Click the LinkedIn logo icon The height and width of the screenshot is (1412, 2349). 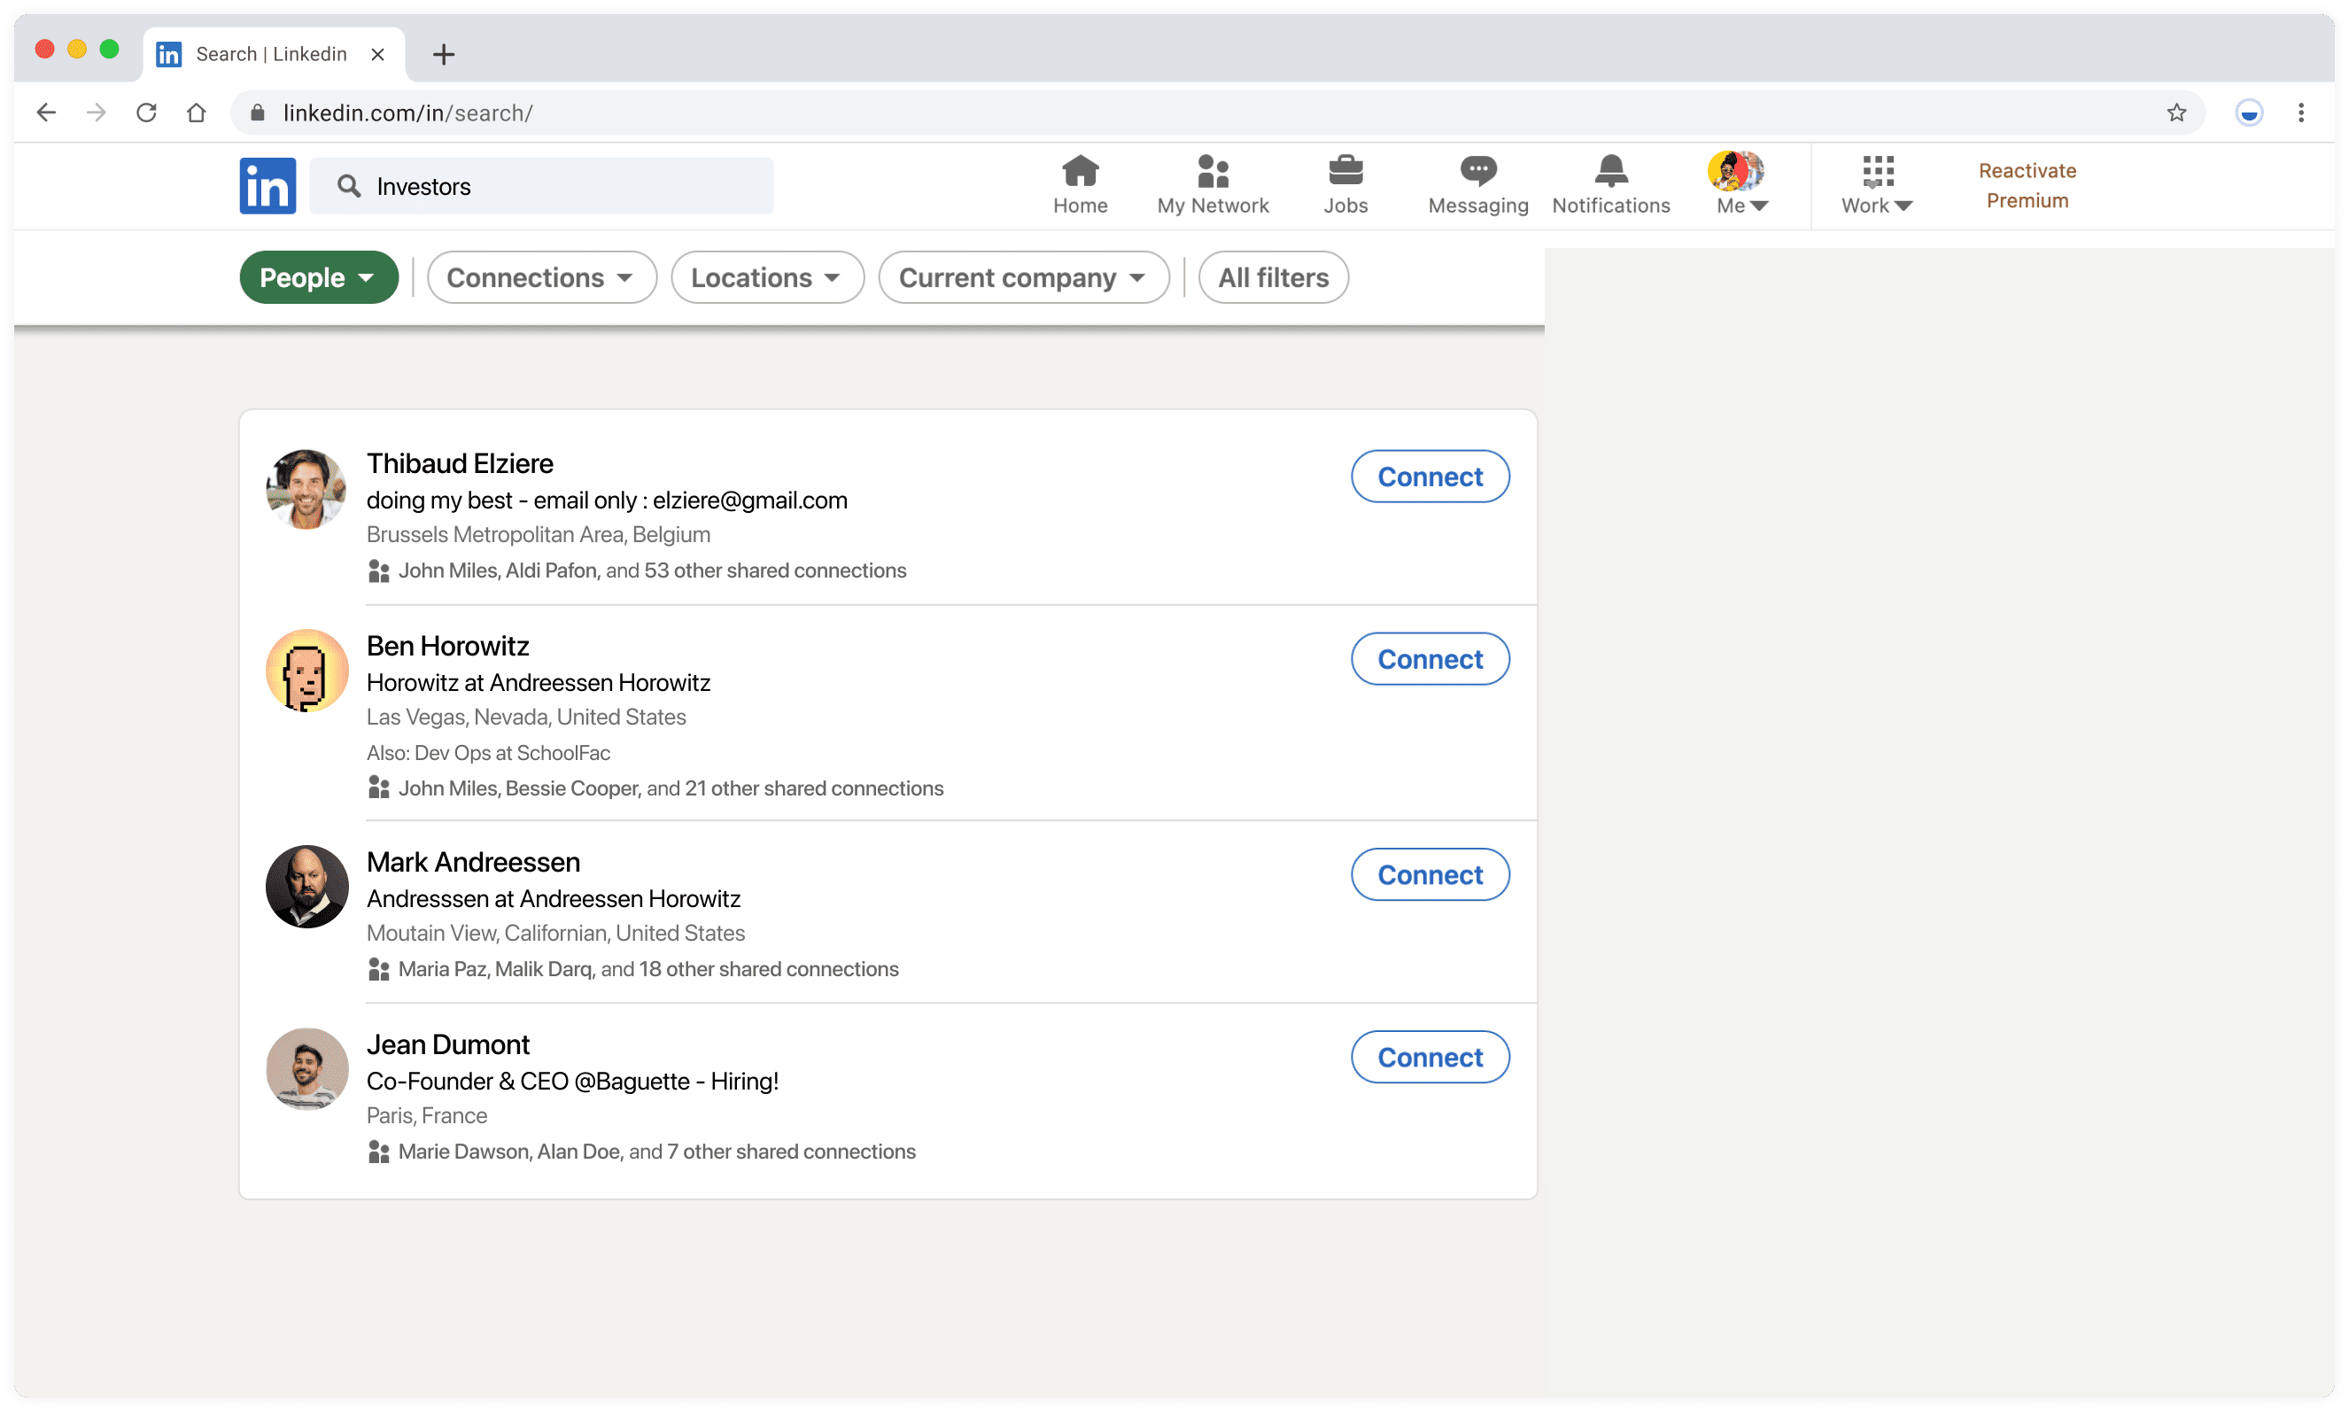click(x=267, y=185)
